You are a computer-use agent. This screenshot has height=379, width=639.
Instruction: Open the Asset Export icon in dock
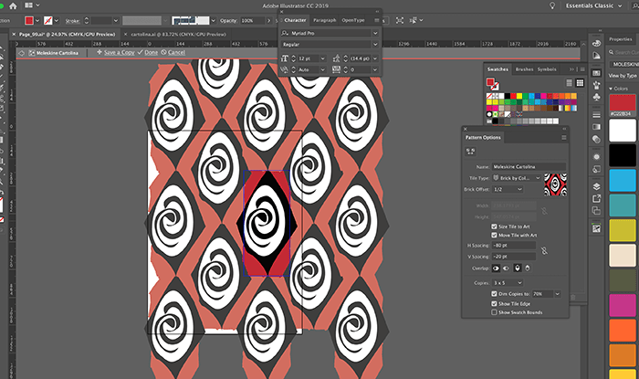(x=596, y=198)
